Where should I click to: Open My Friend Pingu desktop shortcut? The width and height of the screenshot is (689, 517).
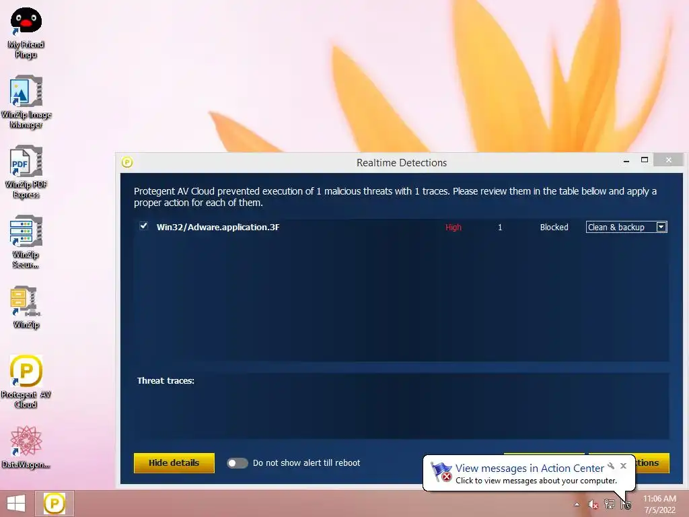[26, 33]
